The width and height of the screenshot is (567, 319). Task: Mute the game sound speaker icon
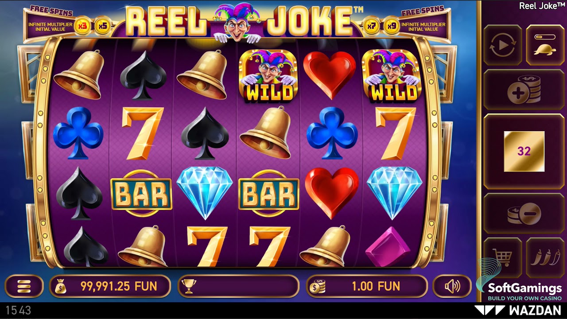click(452, 286)
